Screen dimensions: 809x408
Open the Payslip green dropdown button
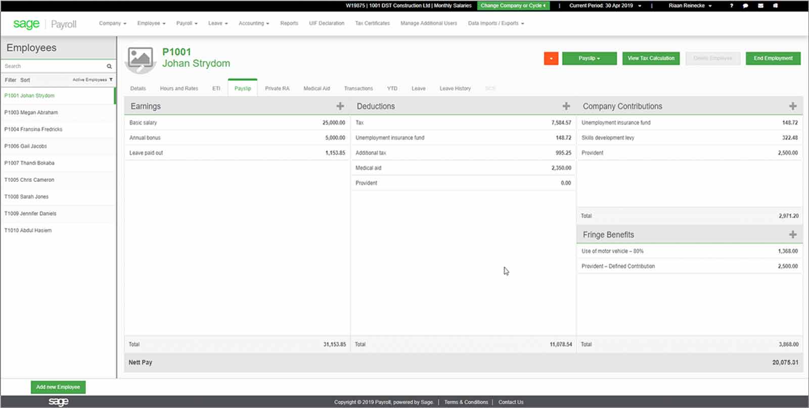tap(590, 59)
